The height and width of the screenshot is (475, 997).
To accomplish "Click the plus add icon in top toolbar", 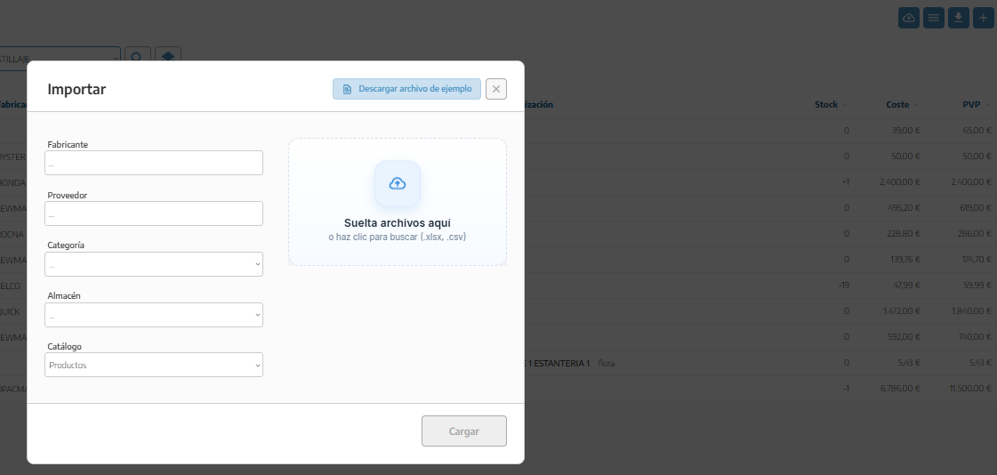I will point(984,18).
